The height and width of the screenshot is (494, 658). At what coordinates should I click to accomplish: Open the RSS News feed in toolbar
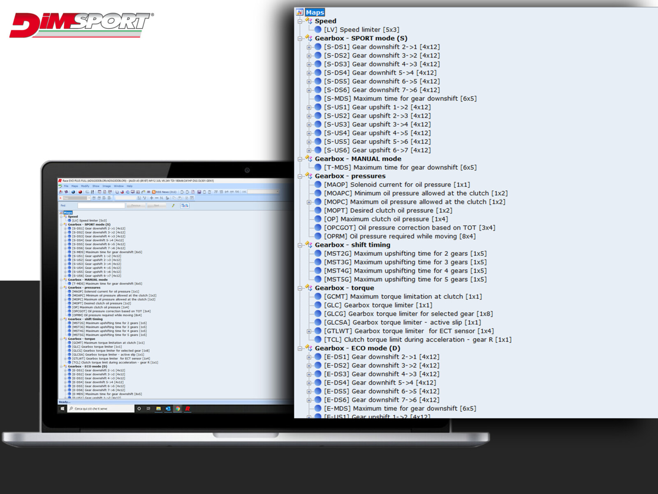coord(164,192)
